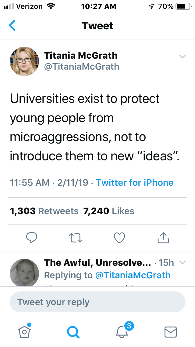Image resolution: width=195 pixels, height=347 pixels.
Task: View the 1,303 Retweets list
Action: (44, 211)
